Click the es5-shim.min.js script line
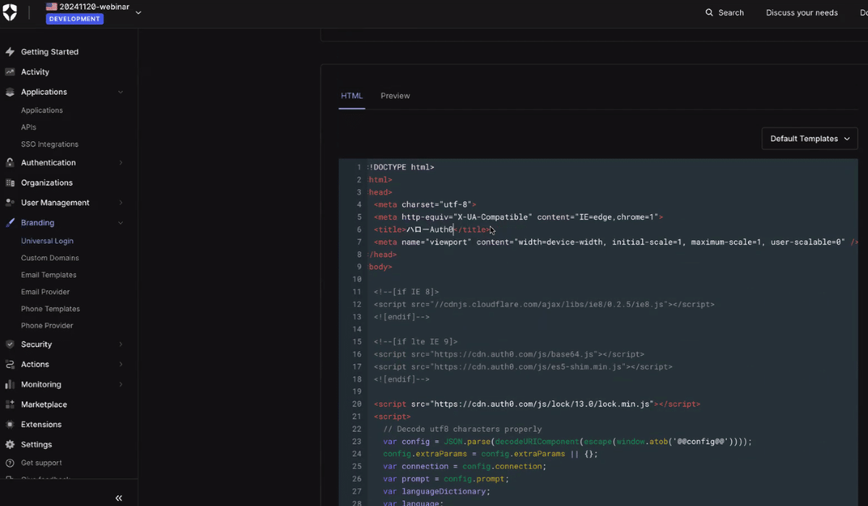Screen dimensions: 868x506 (523, 367)
